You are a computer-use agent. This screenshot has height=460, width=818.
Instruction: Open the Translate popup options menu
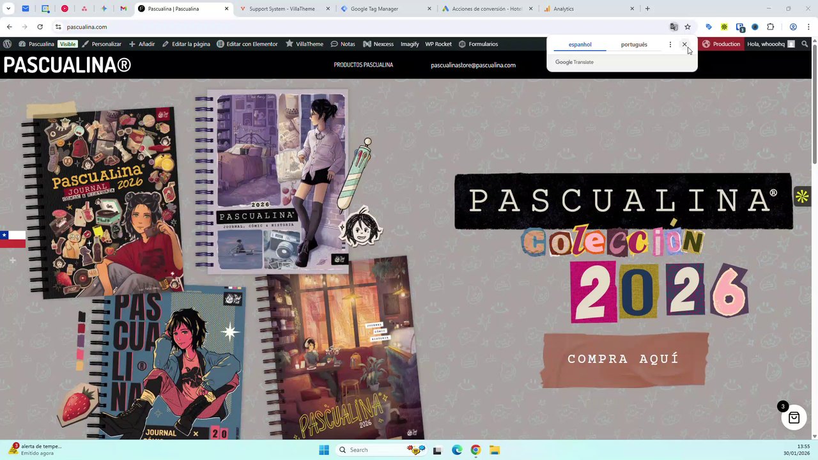tap(670, 45)
